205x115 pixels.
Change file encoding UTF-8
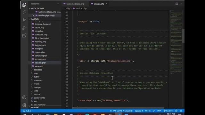tap(148, 111)
